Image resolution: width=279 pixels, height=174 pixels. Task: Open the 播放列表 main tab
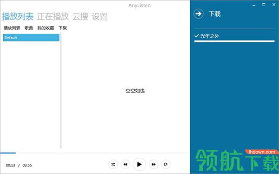tap(18, 17)
